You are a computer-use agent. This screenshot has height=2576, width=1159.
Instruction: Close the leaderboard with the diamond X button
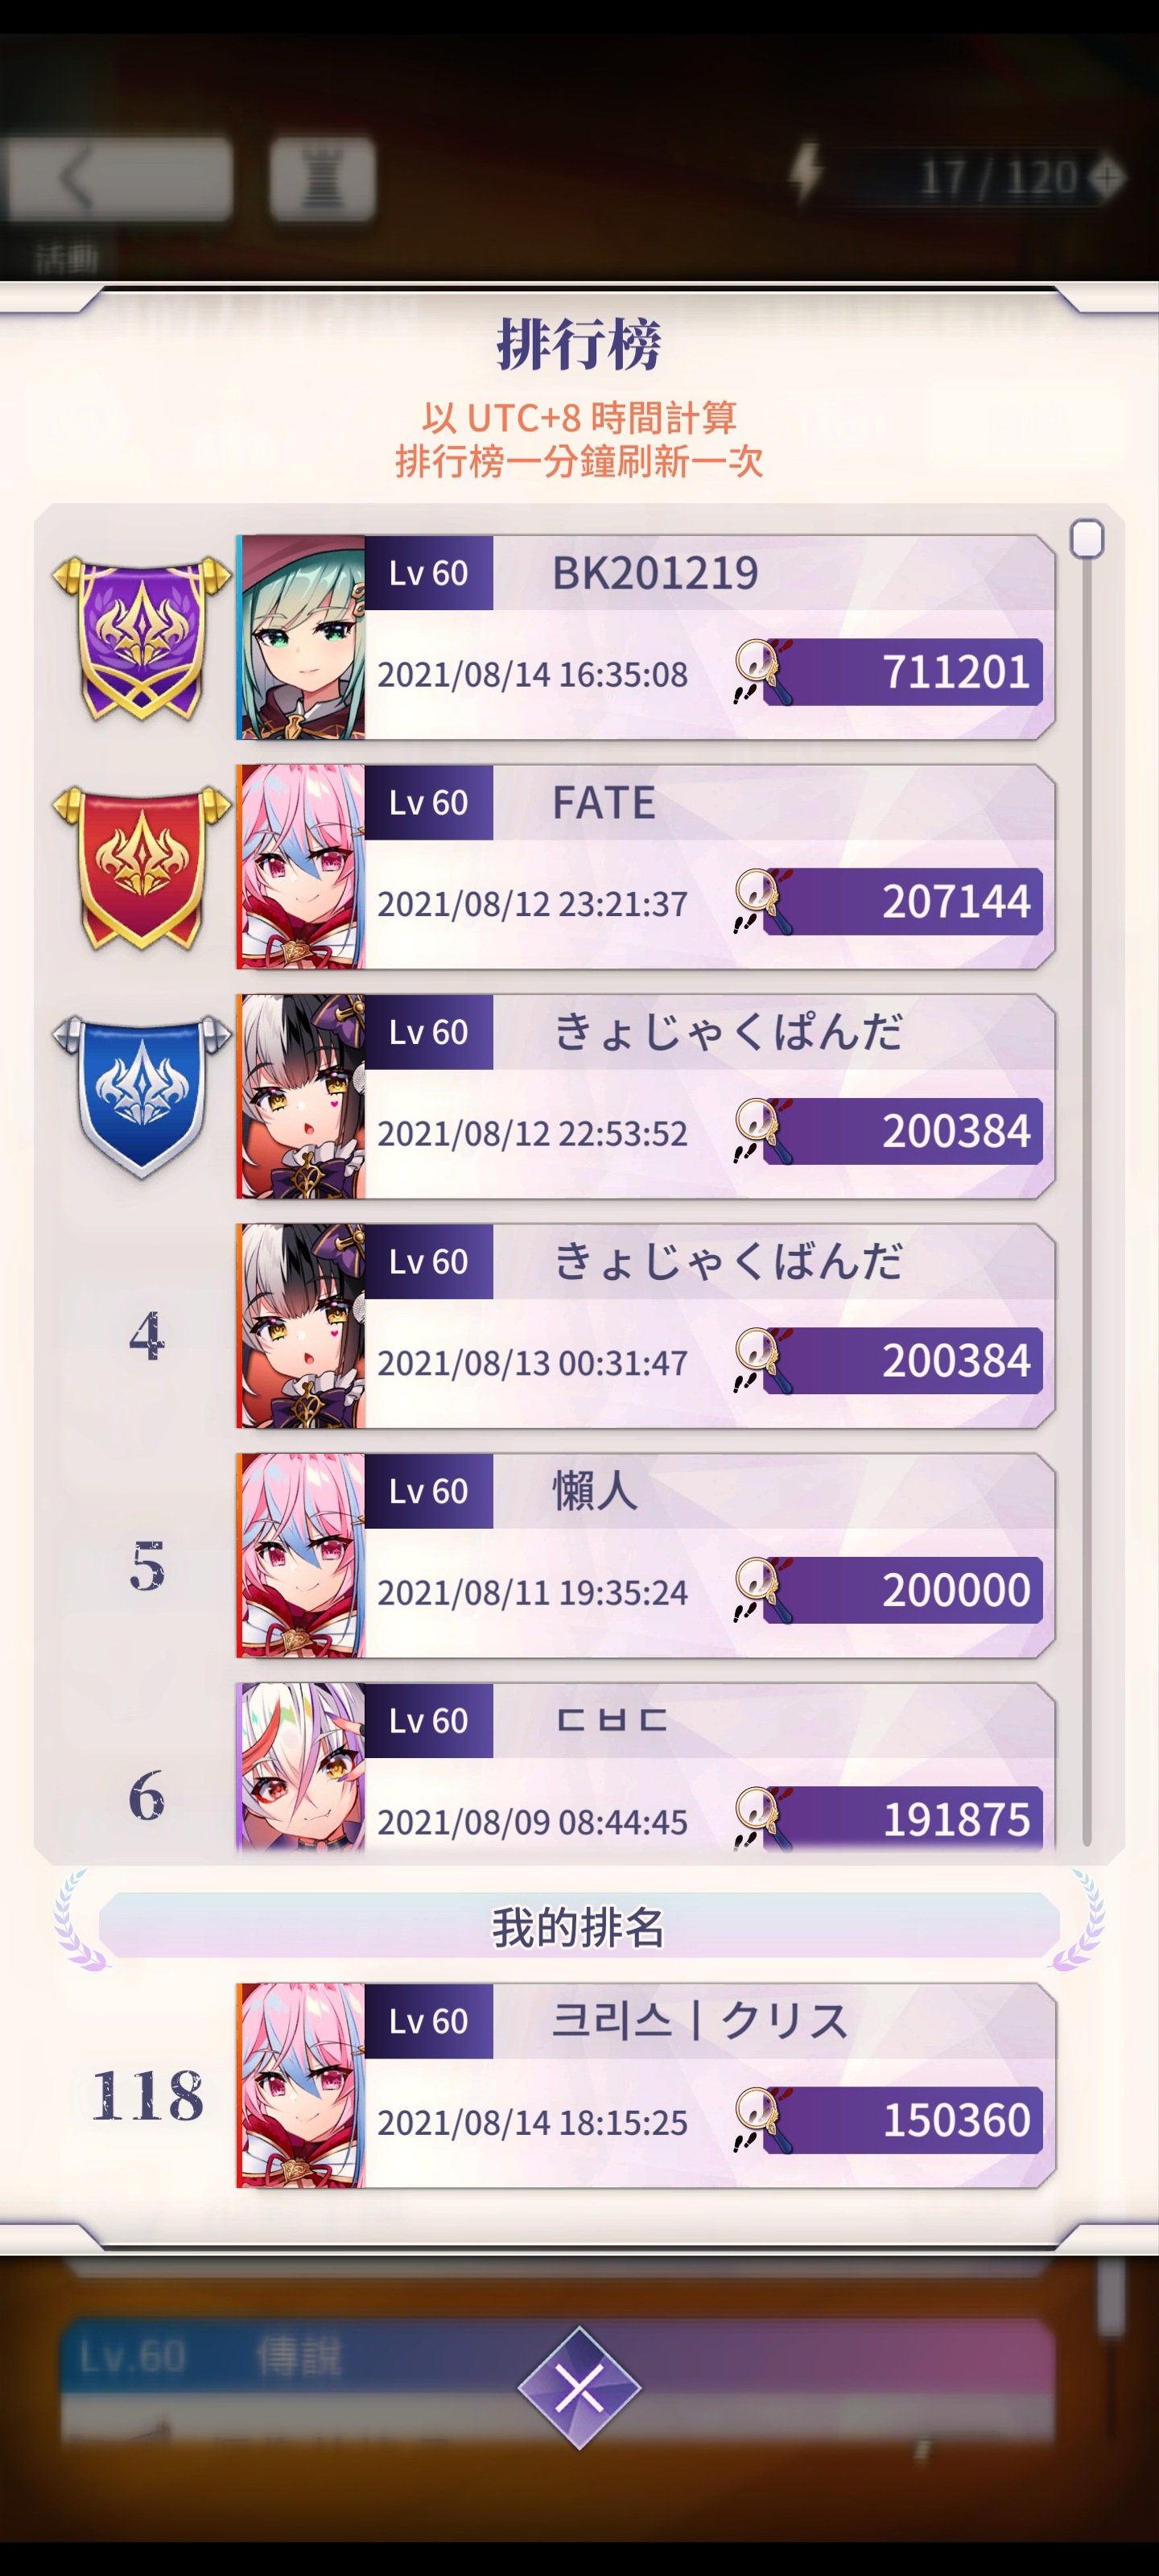pyautogui.click(x=579, y=2388)
